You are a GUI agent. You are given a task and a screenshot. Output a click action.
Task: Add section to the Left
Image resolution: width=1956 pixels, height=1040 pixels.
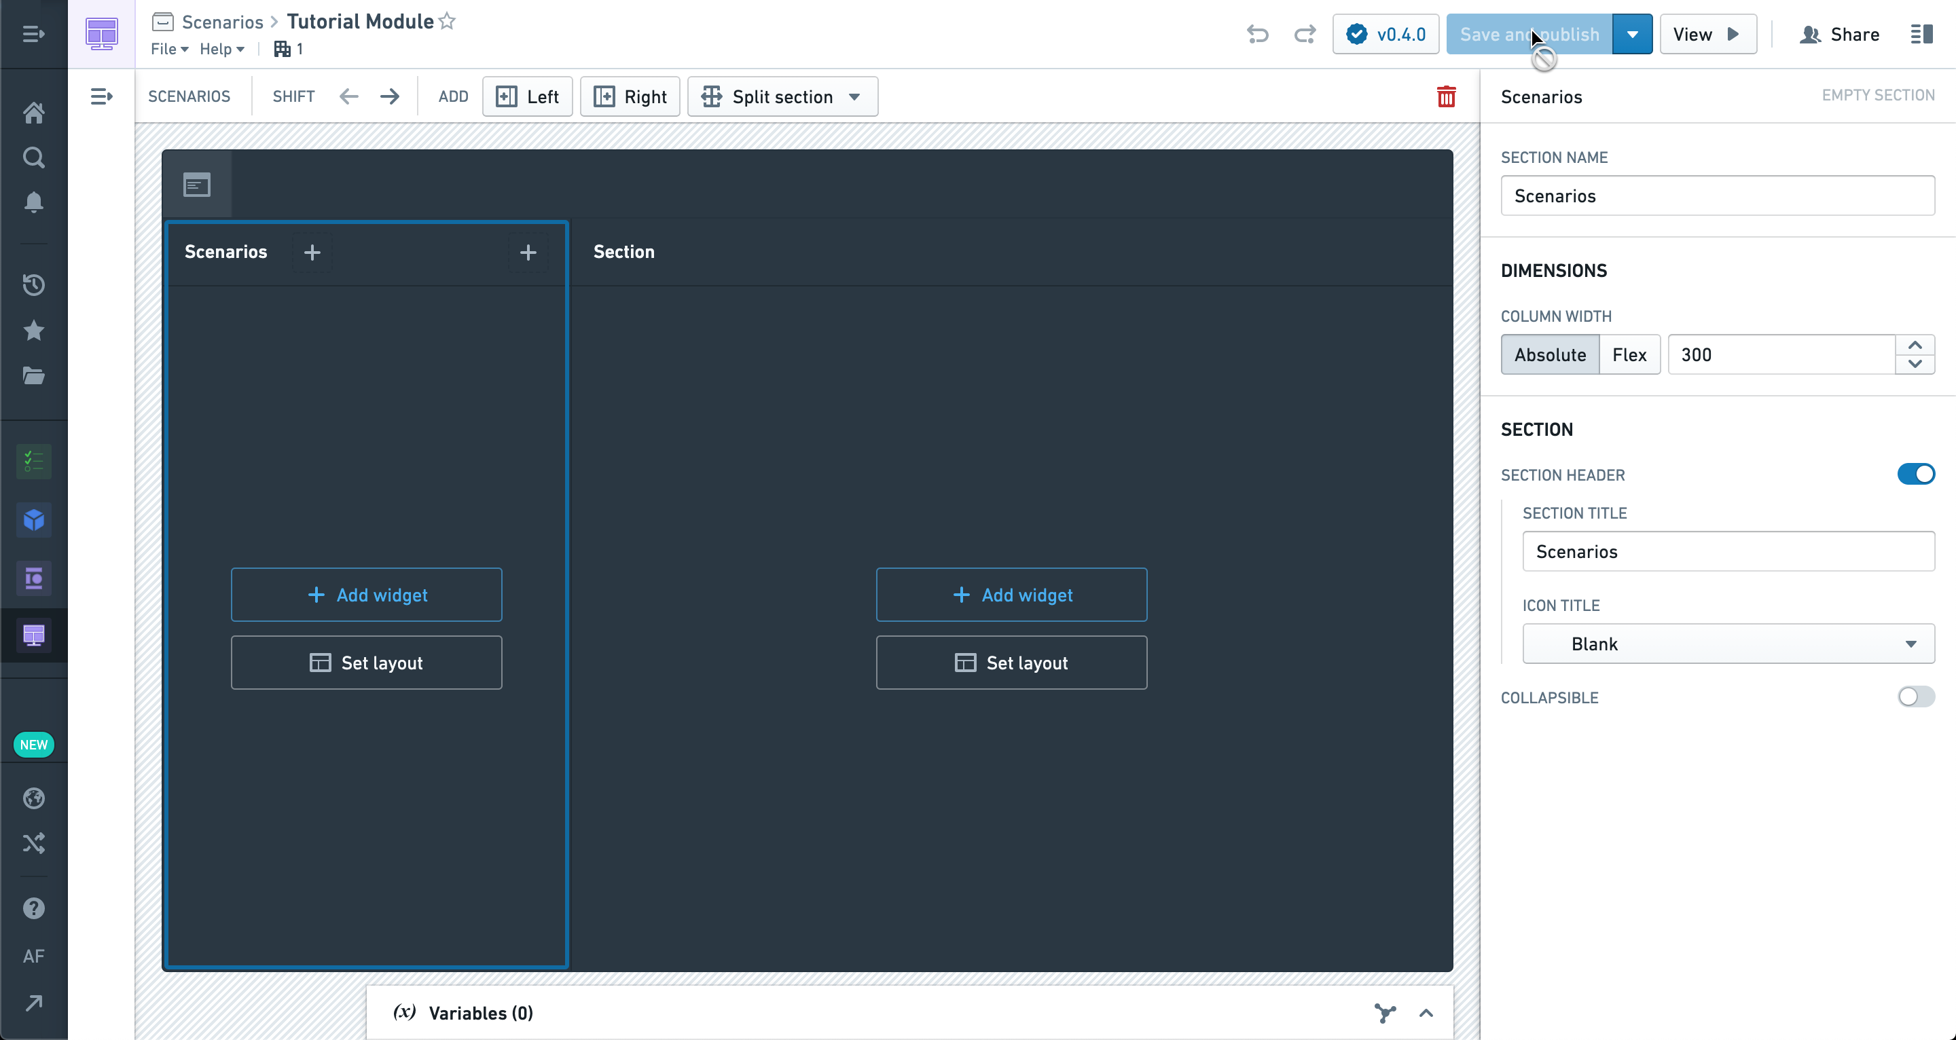click(x=527, y=96)
